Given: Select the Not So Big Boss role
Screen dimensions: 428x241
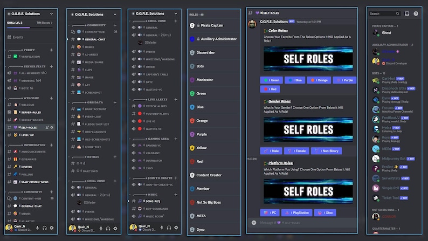Looking at the screenshot, I should [213, 202].
